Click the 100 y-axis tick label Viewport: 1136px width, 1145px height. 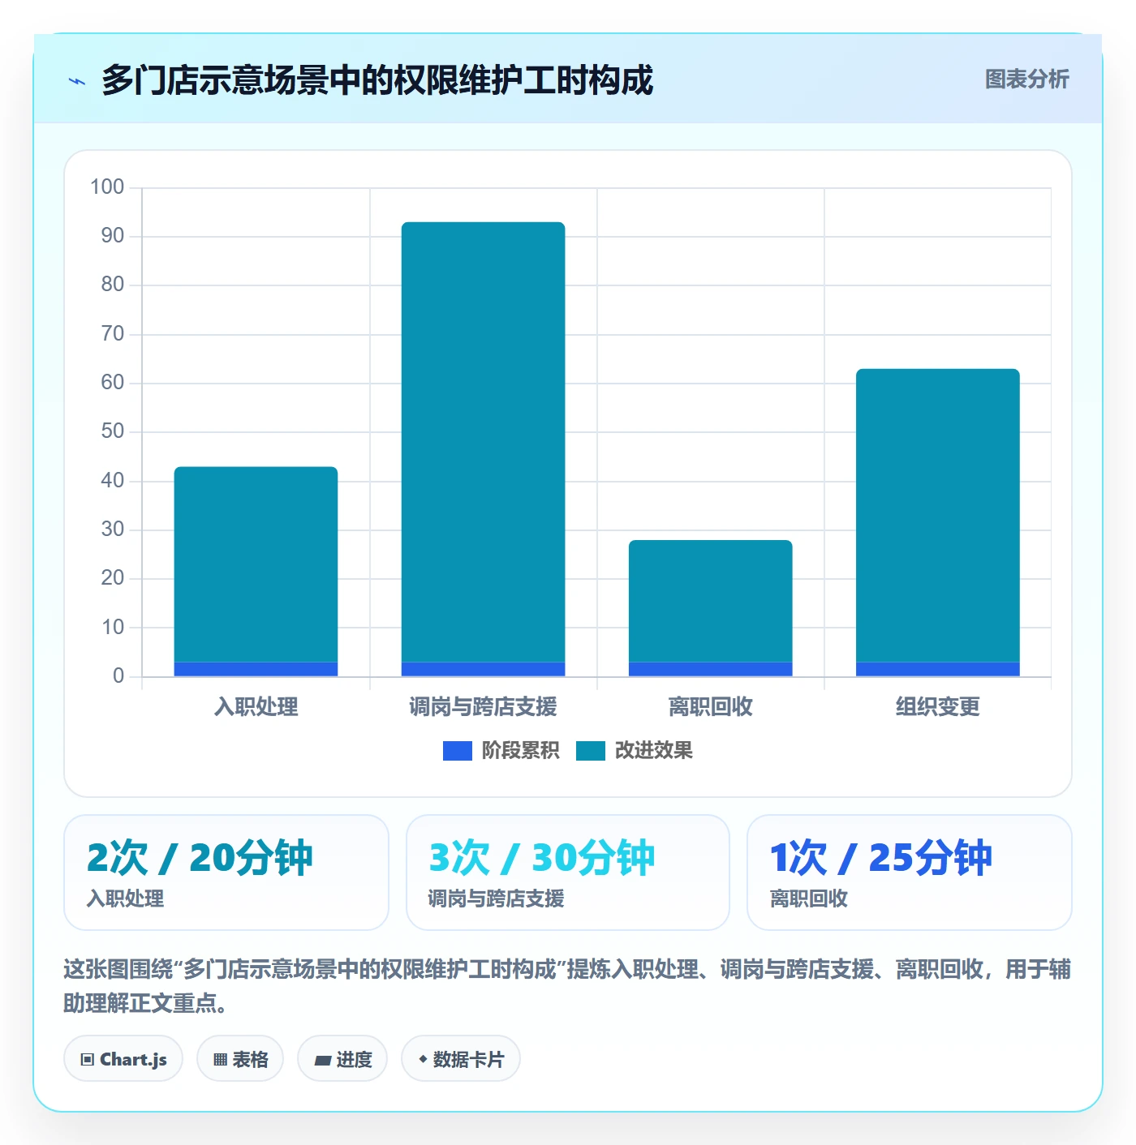tap(107, 187)
